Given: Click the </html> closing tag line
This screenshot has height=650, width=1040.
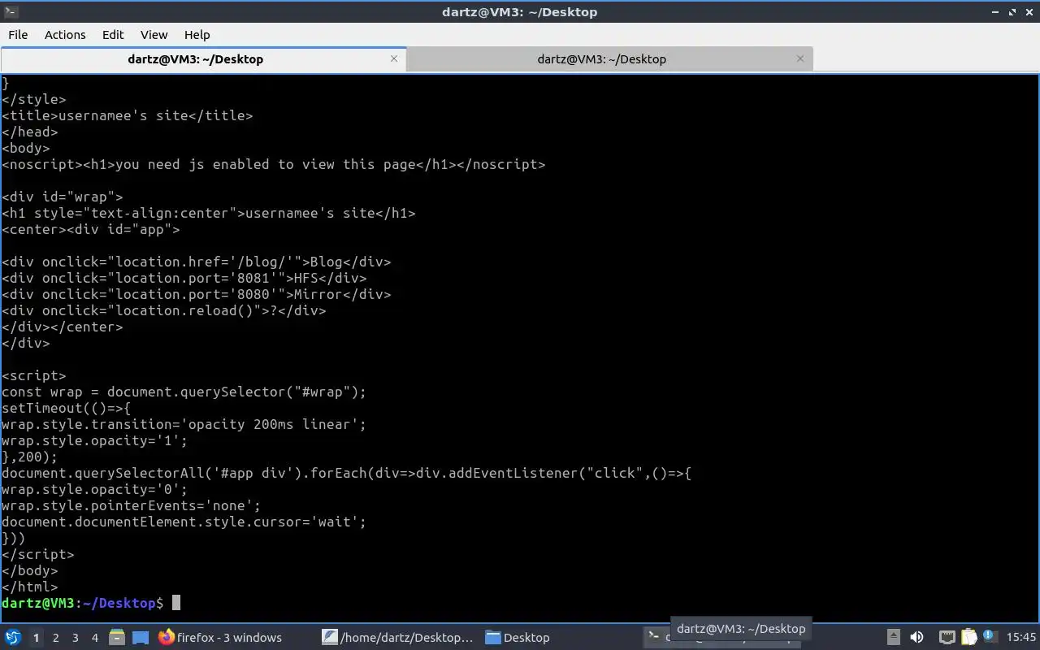Looking at the screenshot, I should click(30, 587).
